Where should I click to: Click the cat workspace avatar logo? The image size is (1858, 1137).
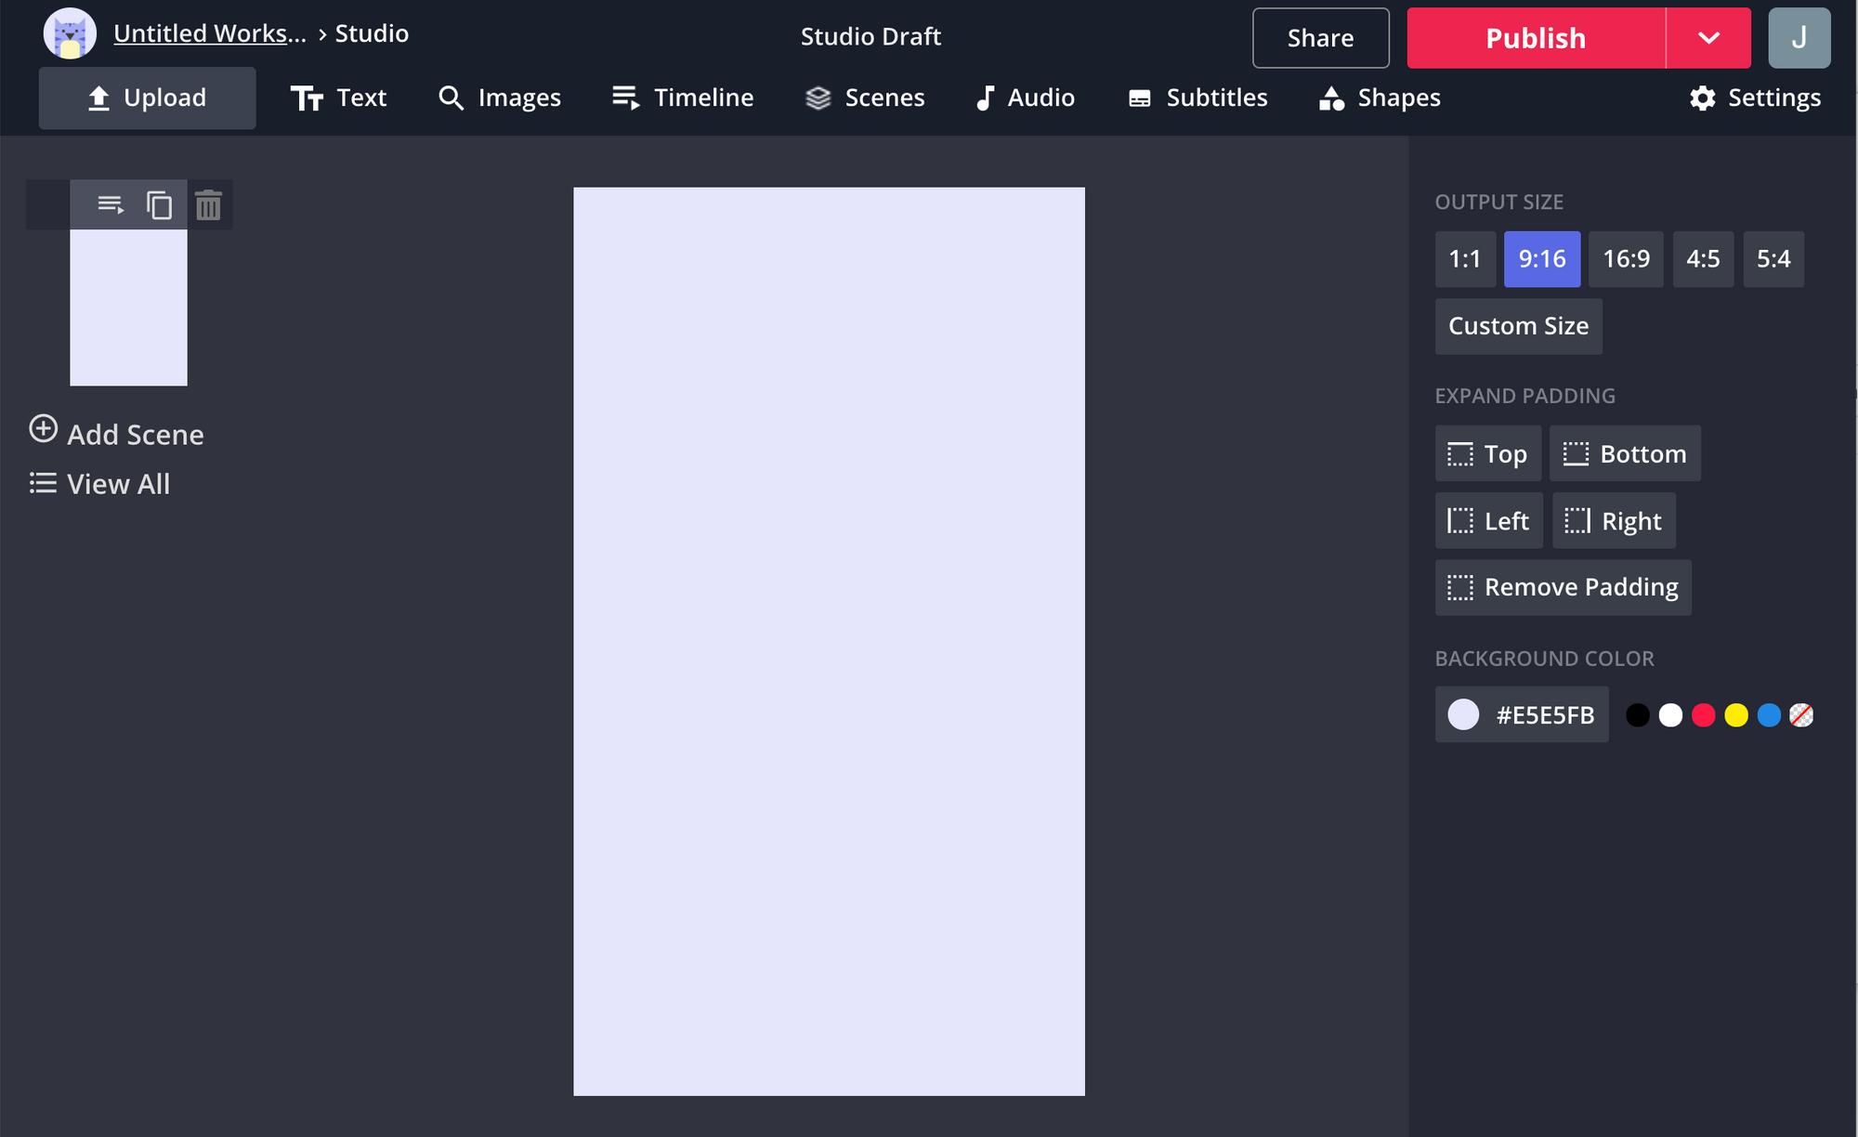(70, 34)
